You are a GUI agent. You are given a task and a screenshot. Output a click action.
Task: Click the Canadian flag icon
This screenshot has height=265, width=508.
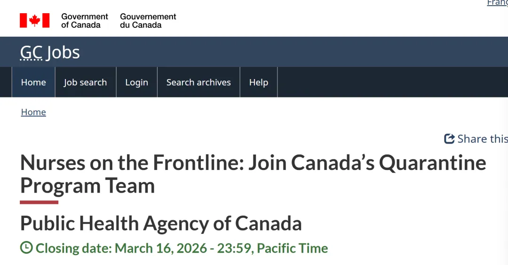point(34,20)
